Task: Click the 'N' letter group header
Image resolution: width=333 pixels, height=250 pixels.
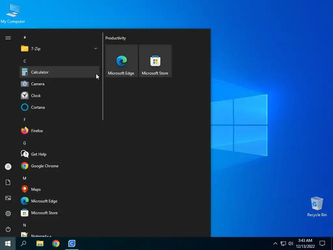Action: tap(25, 225)
